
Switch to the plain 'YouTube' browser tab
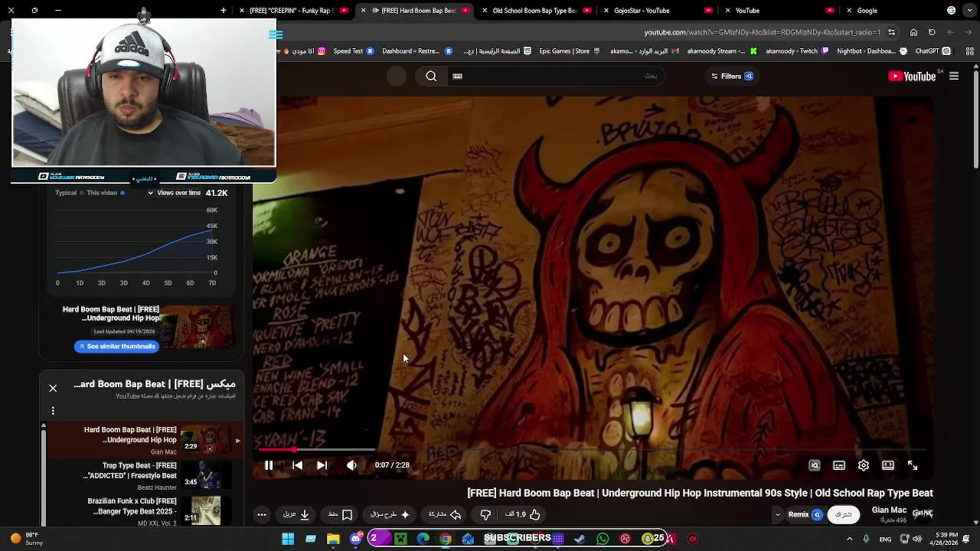point(778,11)
